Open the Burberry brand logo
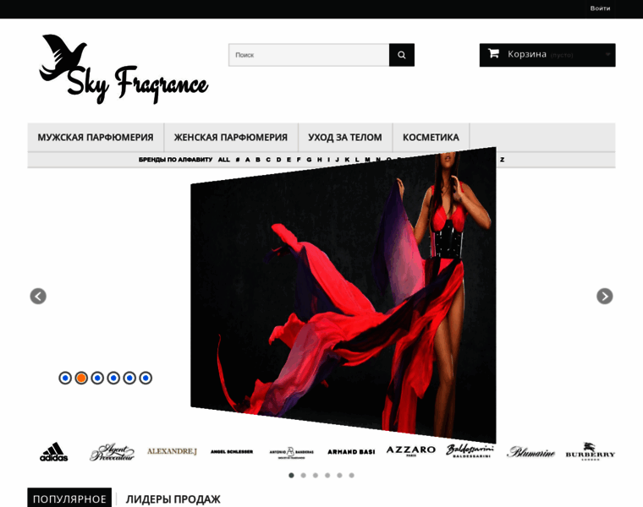643x507 pixels. [590, 451]
